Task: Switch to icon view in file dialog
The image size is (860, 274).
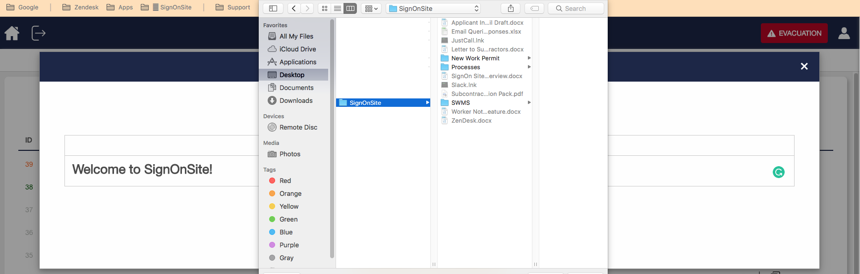Action: coord(325,8)
